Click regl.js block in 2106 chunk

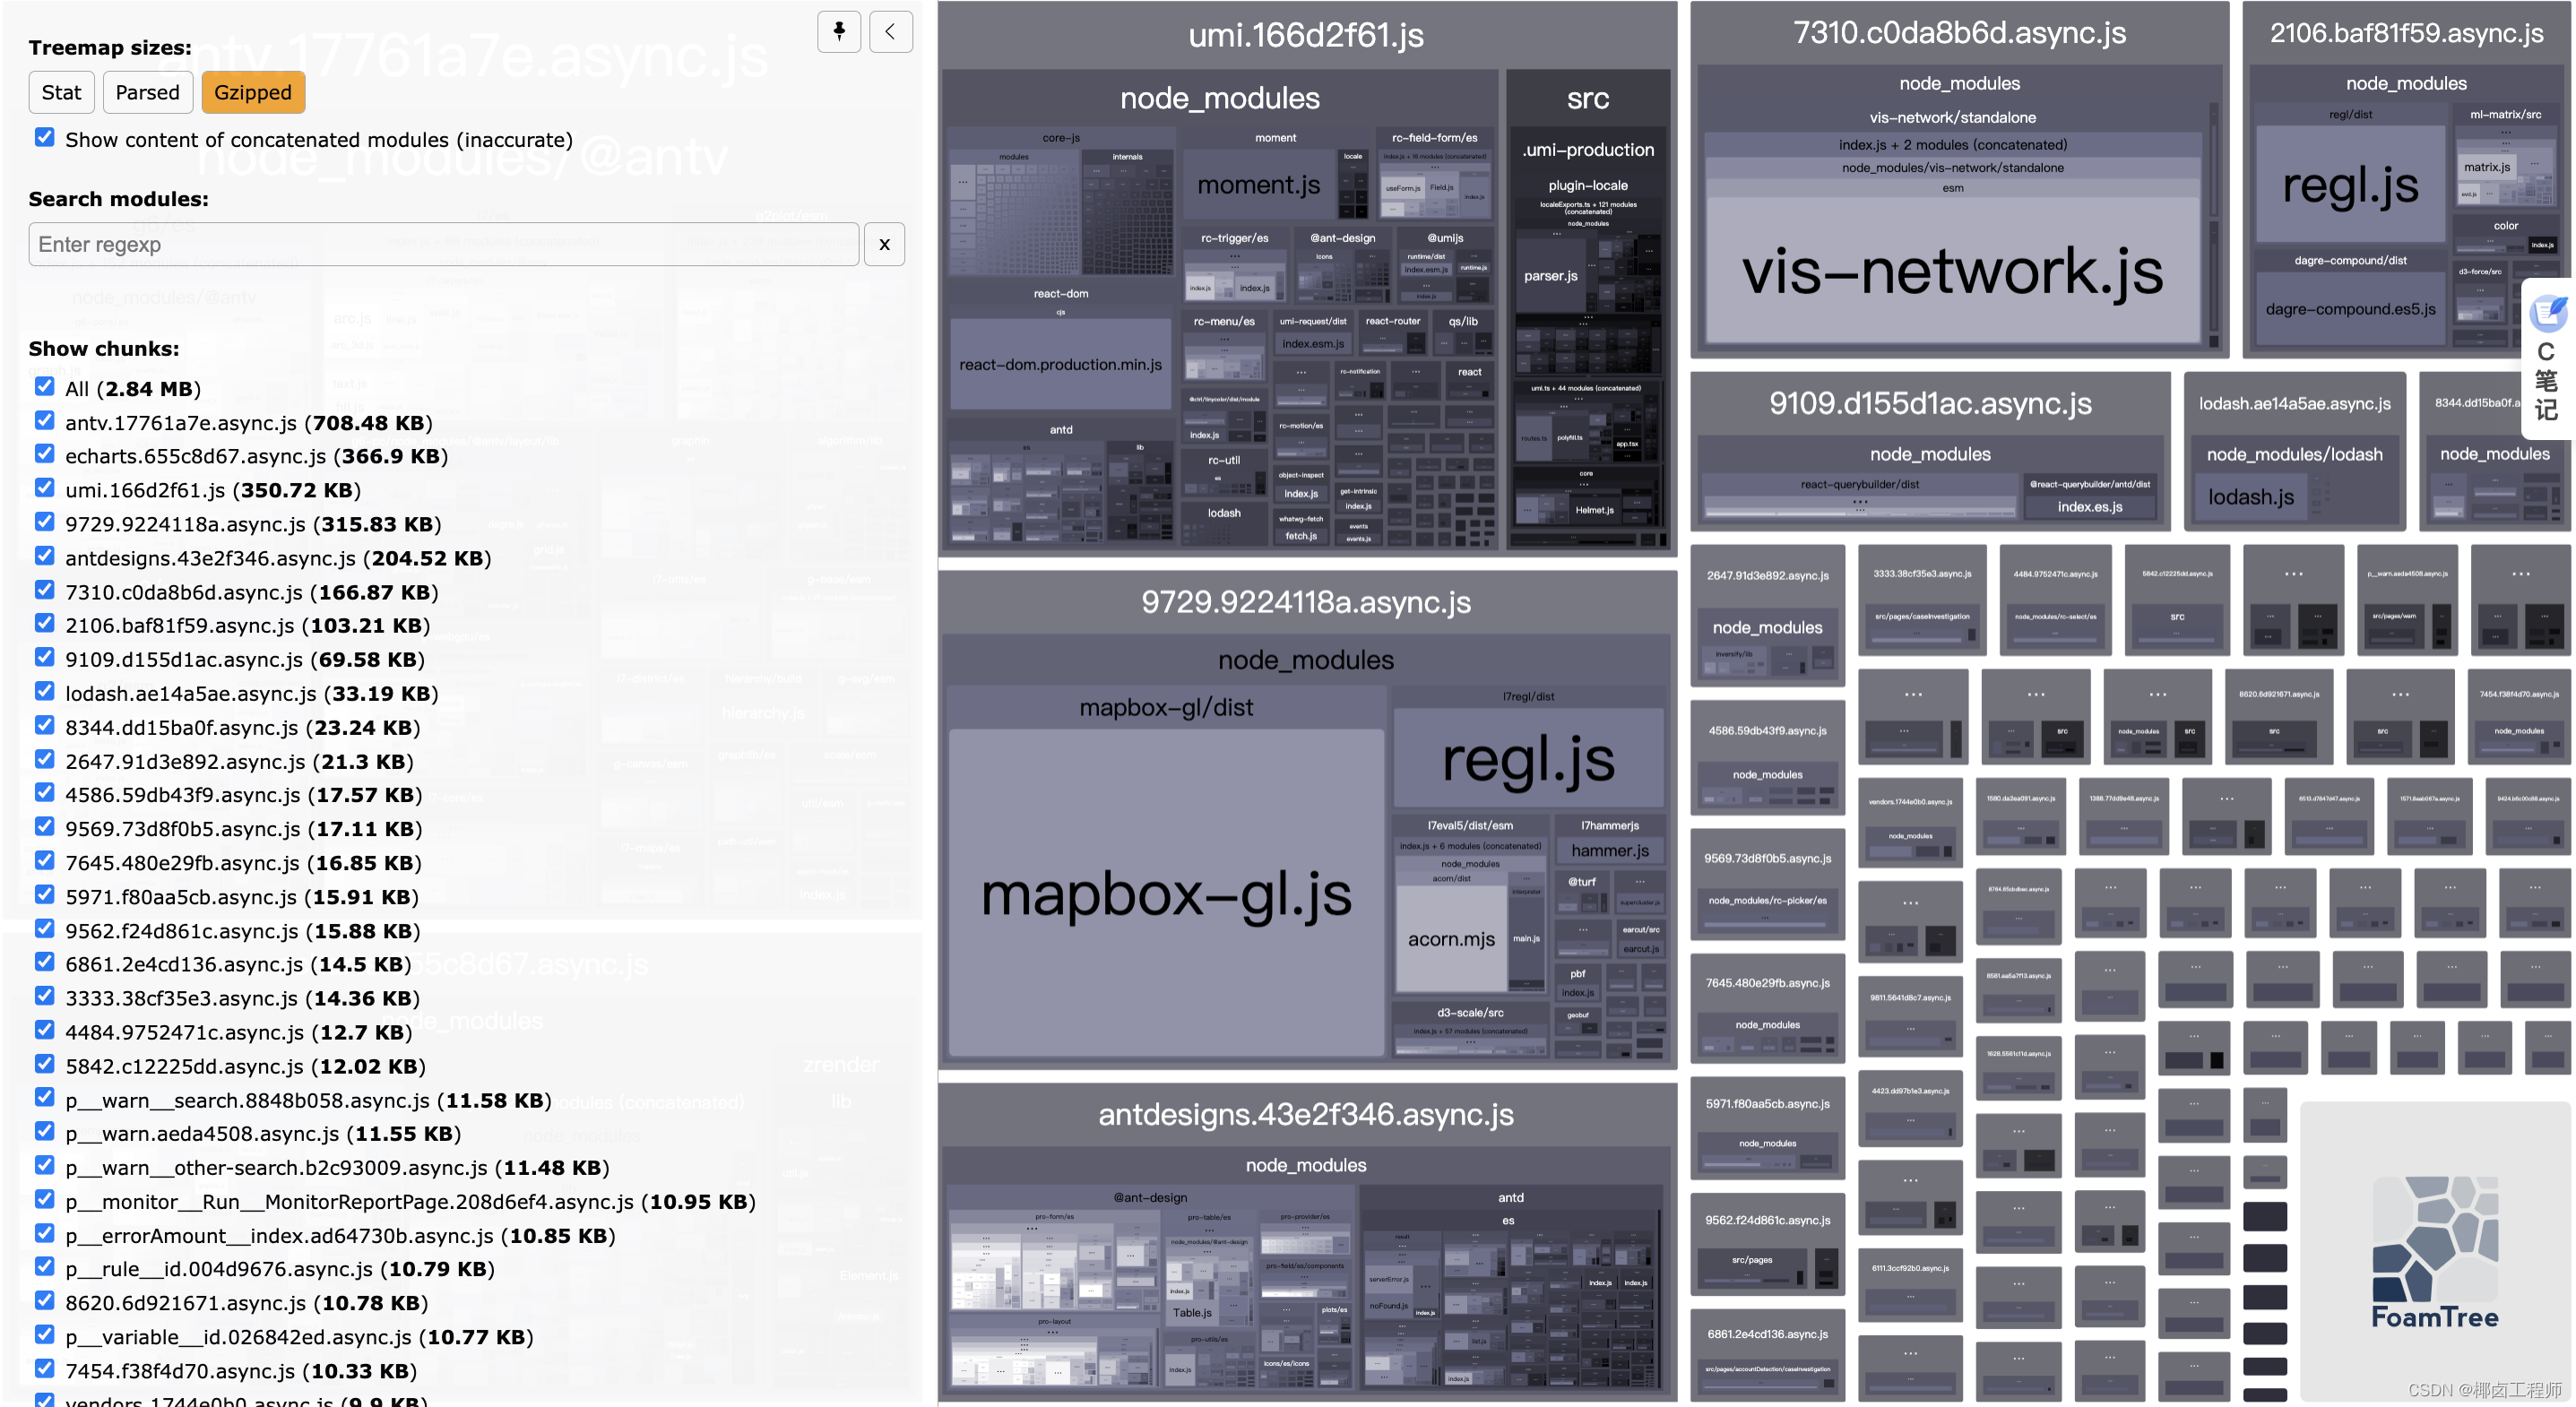(x=2351, y=185)
